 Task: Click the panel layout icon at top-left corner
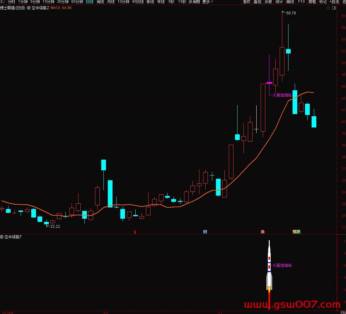click(x=3, y=2)
